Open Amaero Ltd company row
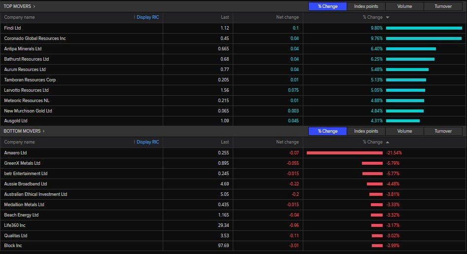Viewport: 467px width, 254px height. pyautogui.click(x=15, y=153)
